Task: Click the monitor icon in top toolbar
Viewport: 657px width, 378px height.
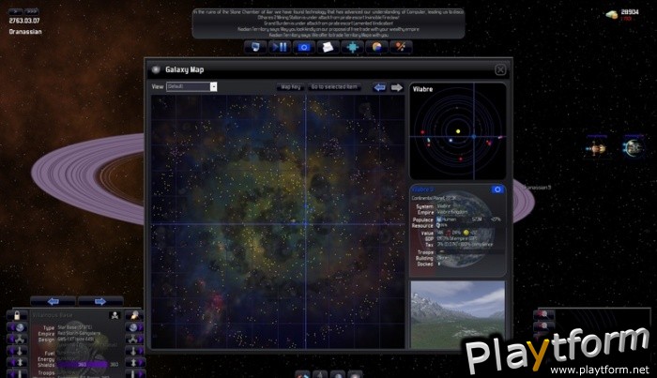Action: click(x=255, y=47)
